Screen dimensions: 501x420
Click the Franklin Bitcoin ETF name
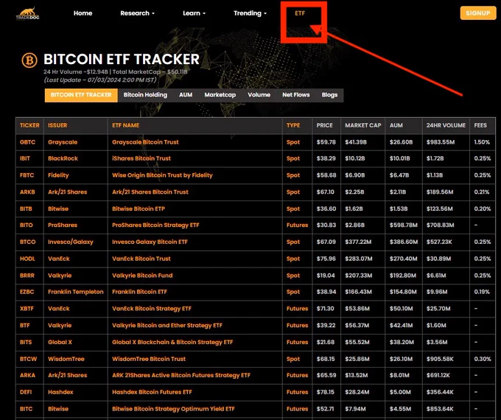(140, 292)
